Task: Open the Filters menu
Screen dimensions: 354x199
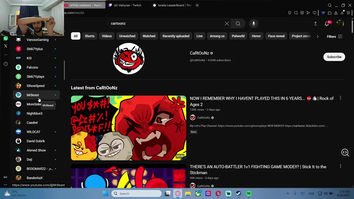Action: [x=335, y=36]
